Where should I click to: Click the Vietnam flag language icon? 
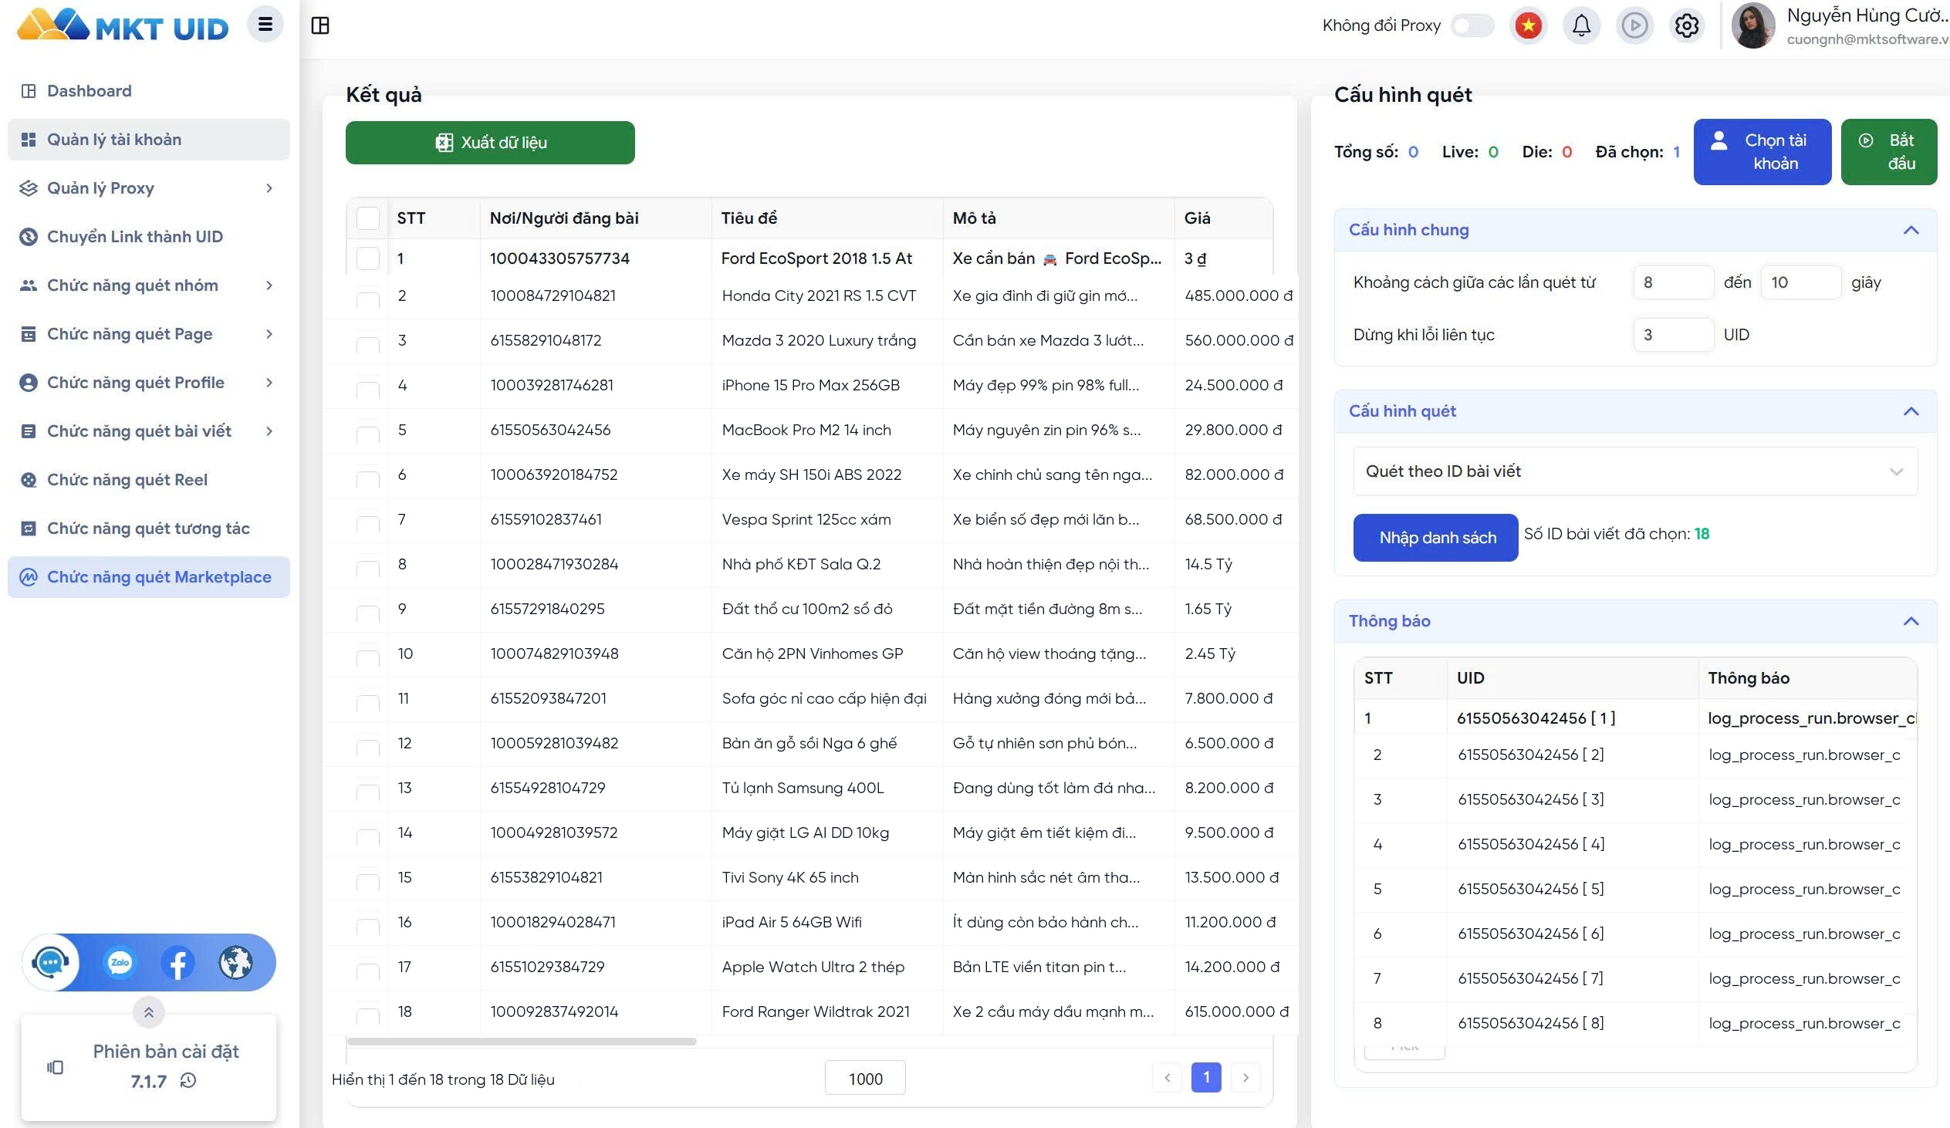pos(1527,25)
